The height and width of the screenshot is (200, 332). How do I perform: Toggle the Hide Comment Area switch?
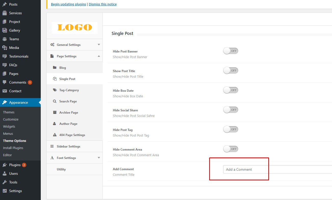pyautogui.click(x=231, y=149)
